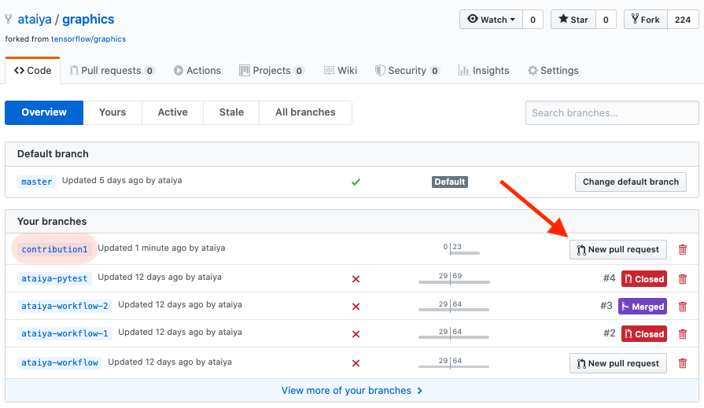The width and height of the screenshot is (704, 408).
Task: Open the ataiya user profile link
Action: [x=35, y=20]
